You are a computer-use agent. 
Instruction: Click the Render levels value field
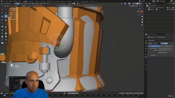(165, 50)
